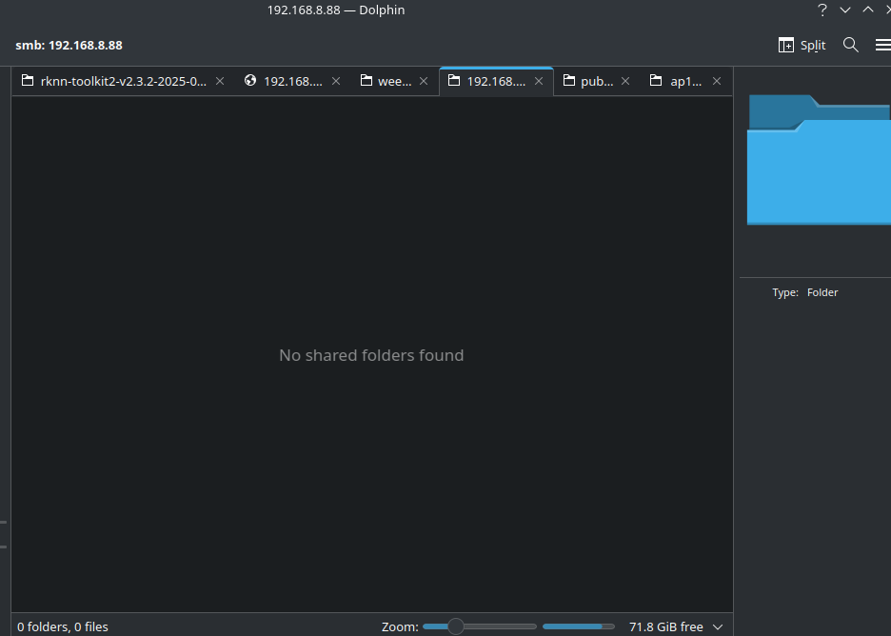Minimize the Dolphin window

coord(845,10)
